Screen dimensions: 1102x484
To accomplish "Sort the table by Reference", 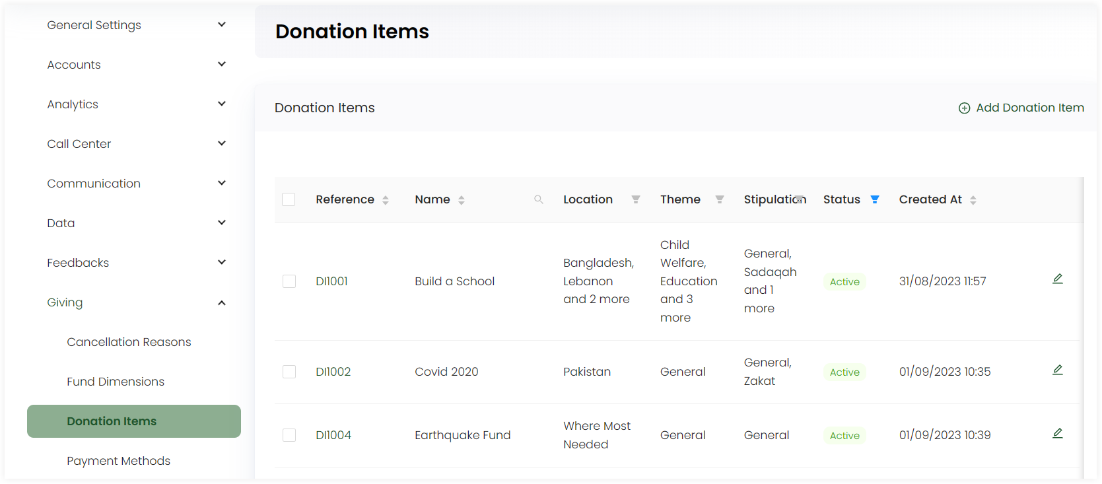I will point(385,200).
